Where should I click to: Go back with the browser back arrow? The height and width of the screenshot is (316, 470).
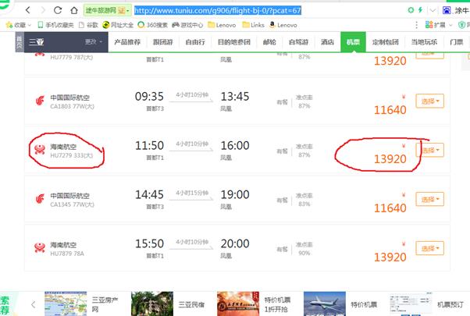click(x=28, y=10)
